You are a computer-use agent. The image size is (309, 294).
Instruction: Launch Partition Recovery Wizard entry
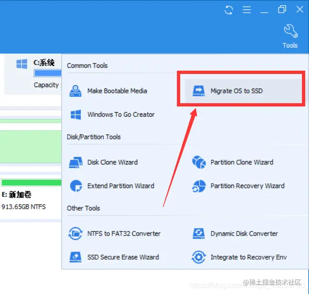click(x=248, y=186)
